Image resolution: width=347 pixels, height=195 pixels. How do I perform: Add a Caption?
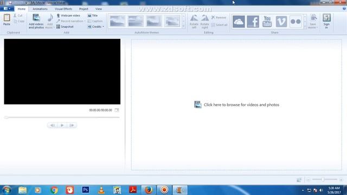[x=95, y=21]
